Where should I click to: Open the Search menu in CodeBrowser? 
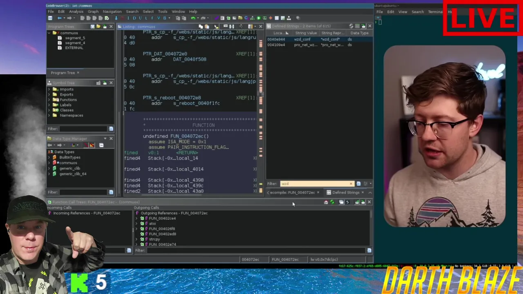(132, 11)
